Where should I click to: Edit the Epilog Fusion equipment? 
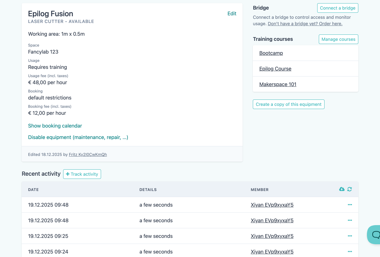[x=232, y=14]
